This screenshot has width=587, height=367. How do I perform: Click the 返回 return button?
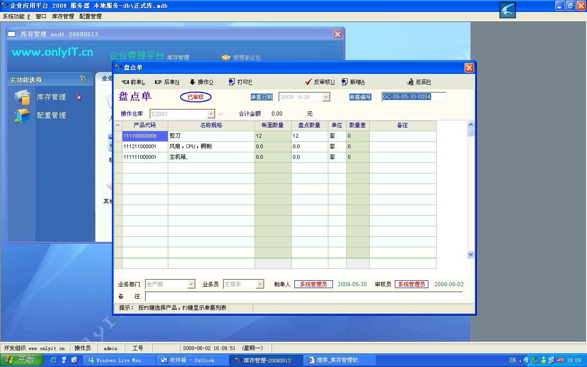coord(419,82)
